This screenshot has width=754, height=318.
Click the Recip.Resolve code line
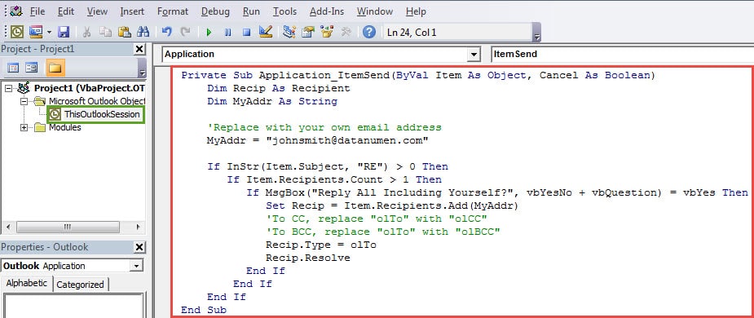[x=308, y=258]
